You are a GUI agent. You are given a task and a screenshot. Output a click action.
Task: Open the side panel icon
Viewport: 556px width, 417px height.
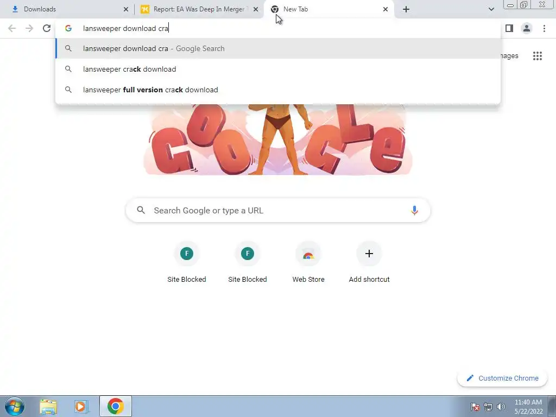tap(509, 28)
